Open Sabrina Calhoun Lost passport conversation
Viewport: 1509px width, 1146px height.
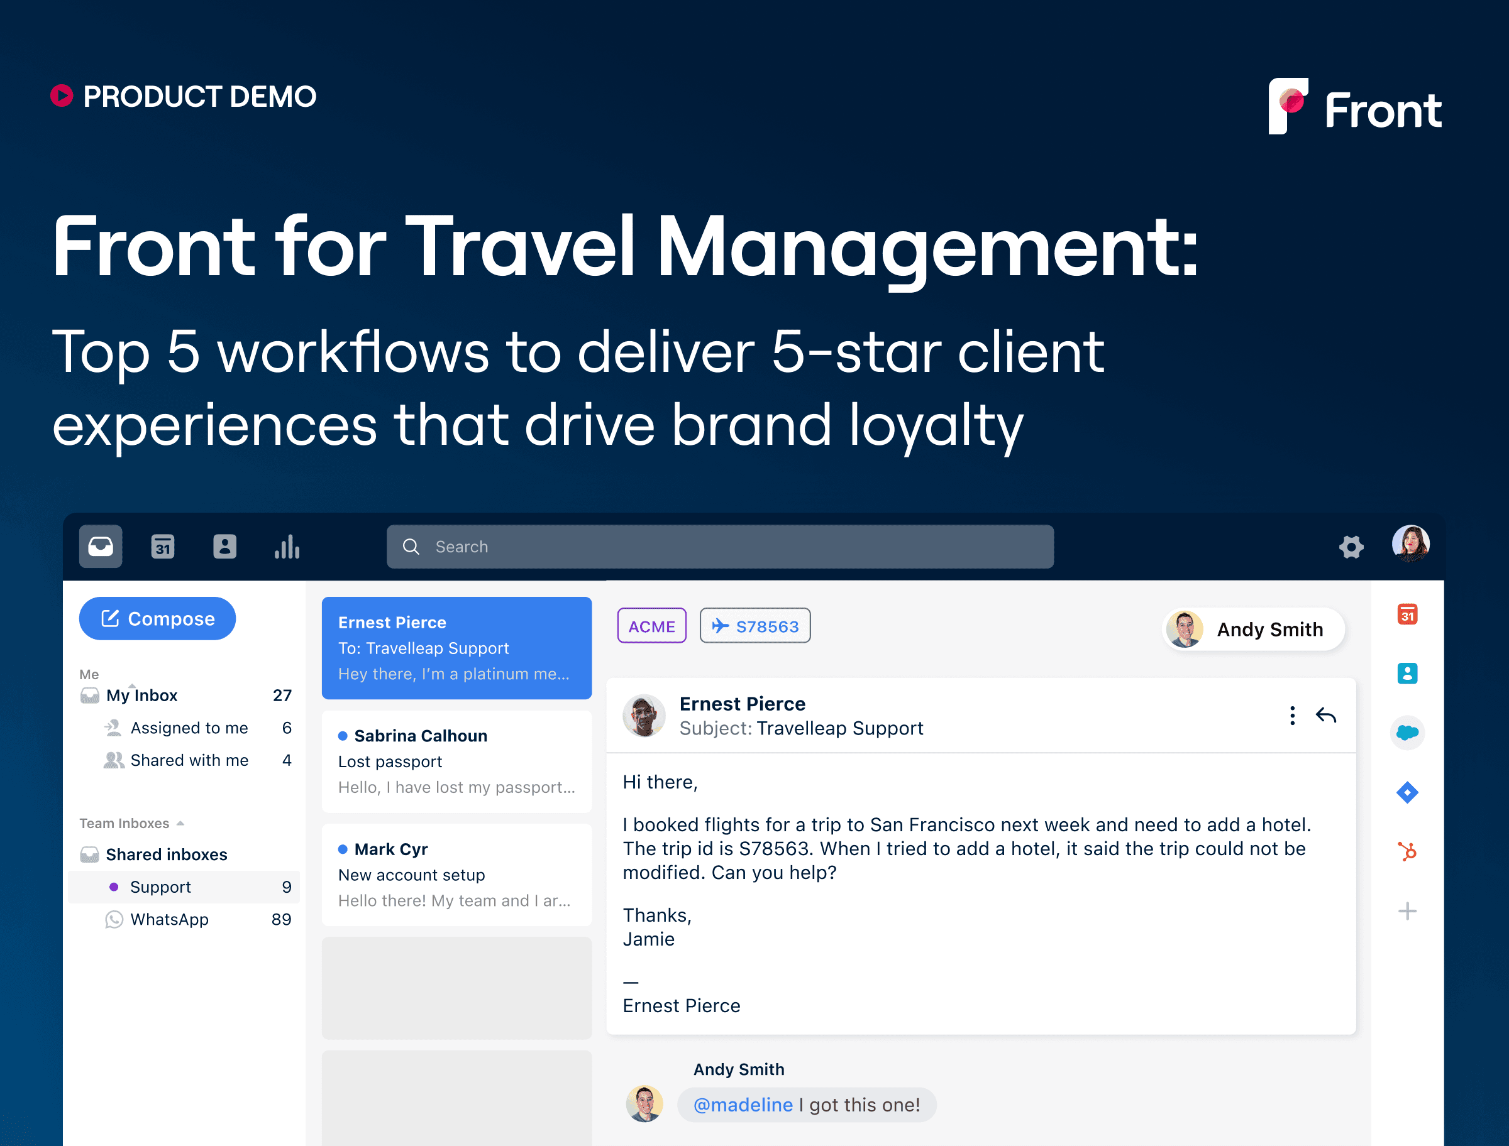(x=456, y=761)
